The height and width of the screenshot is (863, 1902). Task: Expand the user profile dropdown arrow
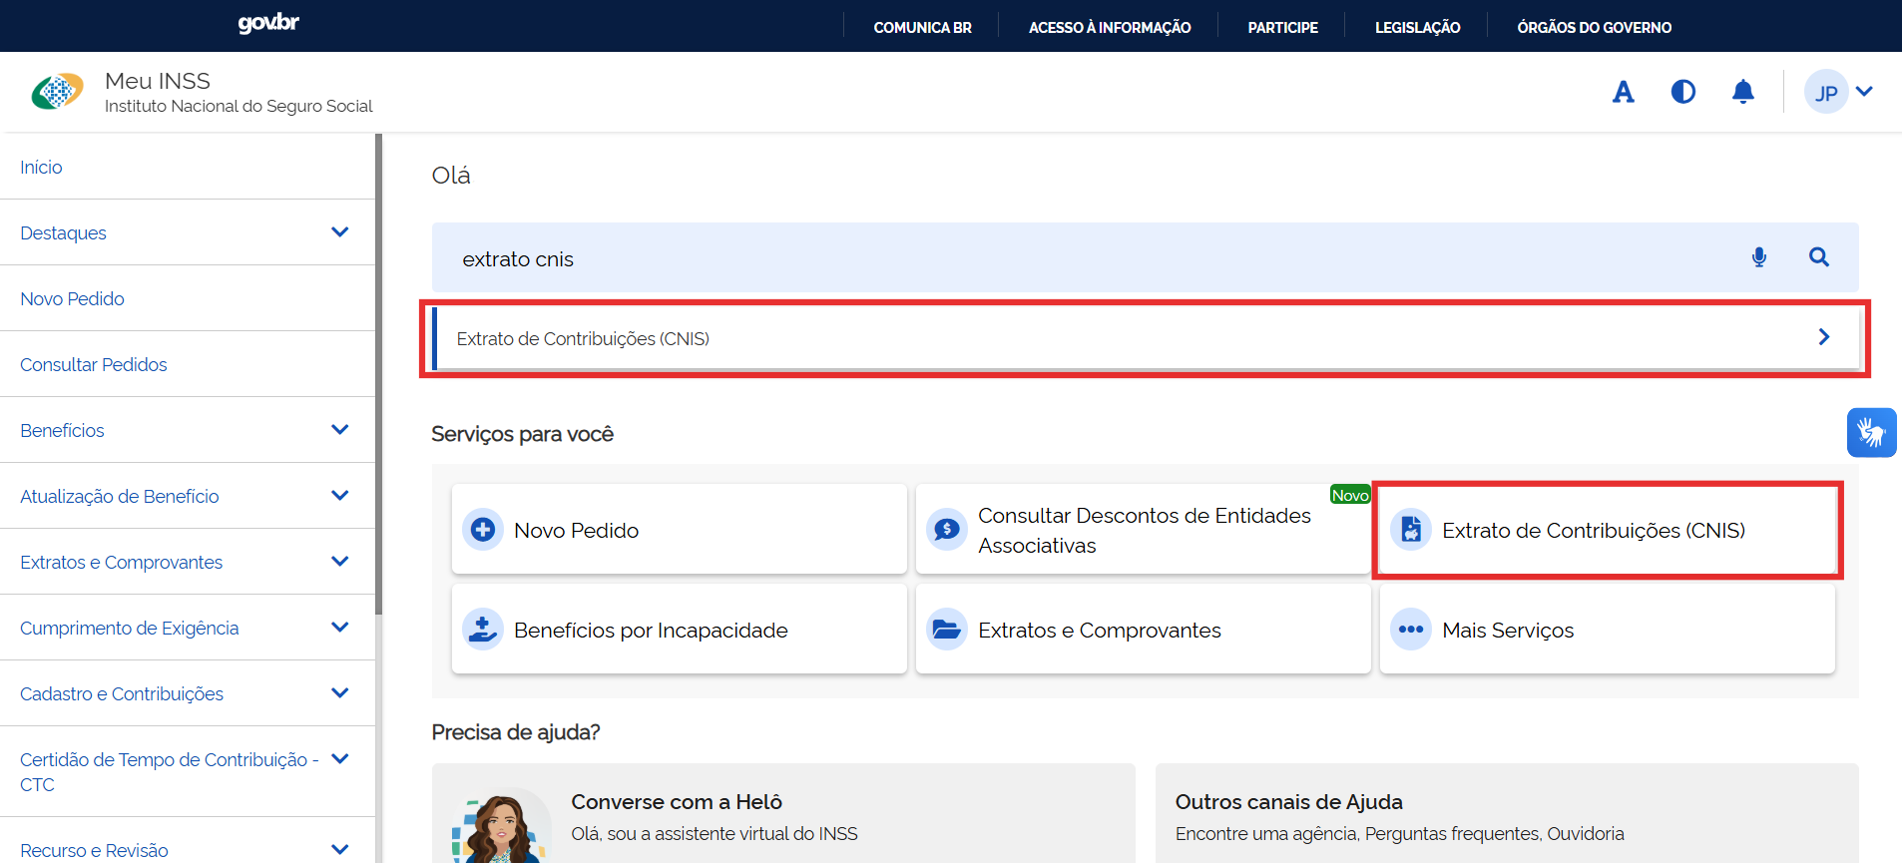(x=1864, y=92)
